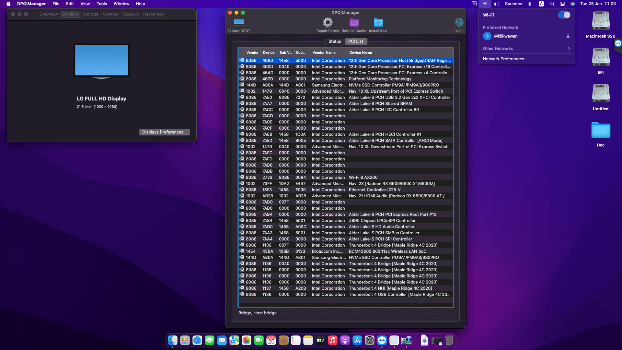Open Network Preferences link
This screenshot has height=350, width=622.
tap(505, 59)
